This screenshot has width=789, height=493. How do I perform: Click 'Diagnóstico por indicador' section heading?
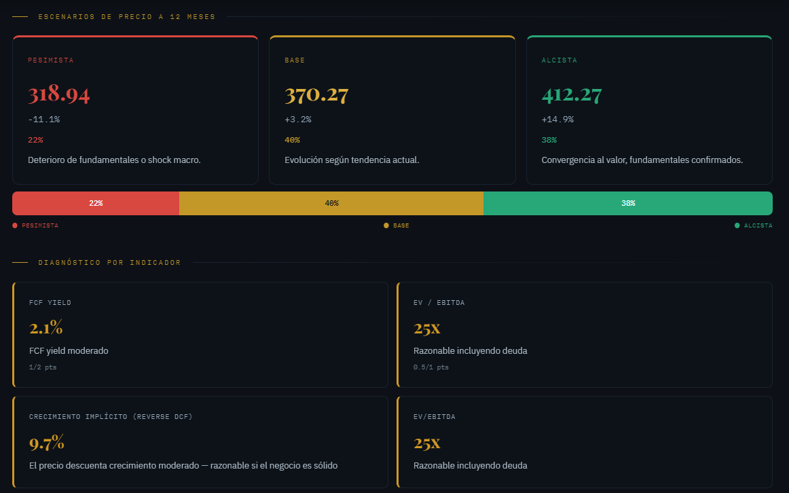[x=110, y=263]
